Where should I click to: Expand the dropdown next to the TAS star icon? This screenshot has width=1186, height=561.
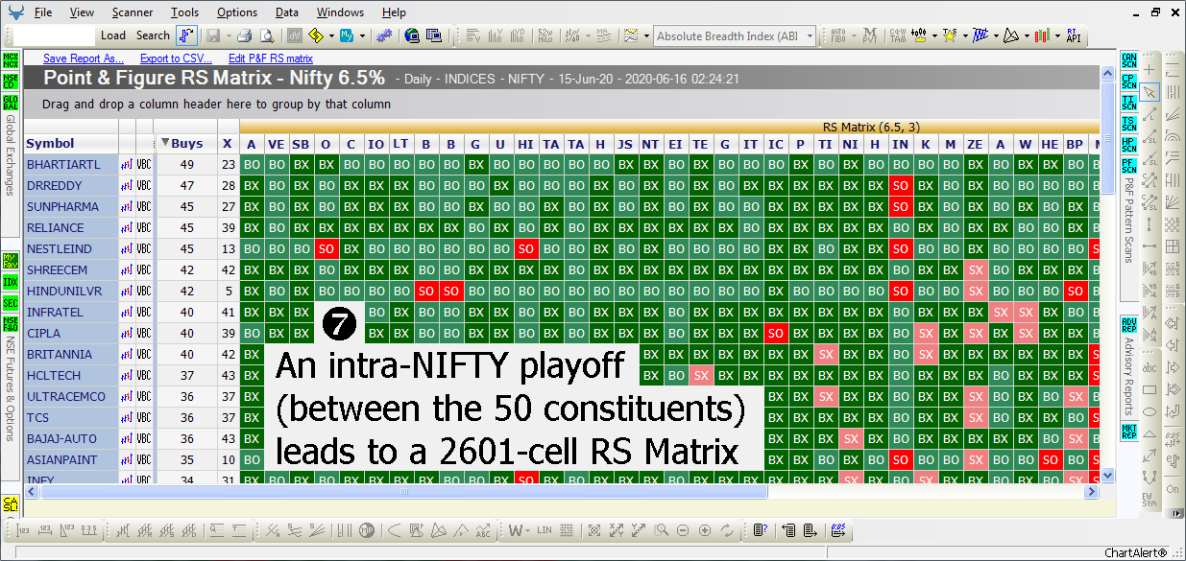click(x=963, y=35)
